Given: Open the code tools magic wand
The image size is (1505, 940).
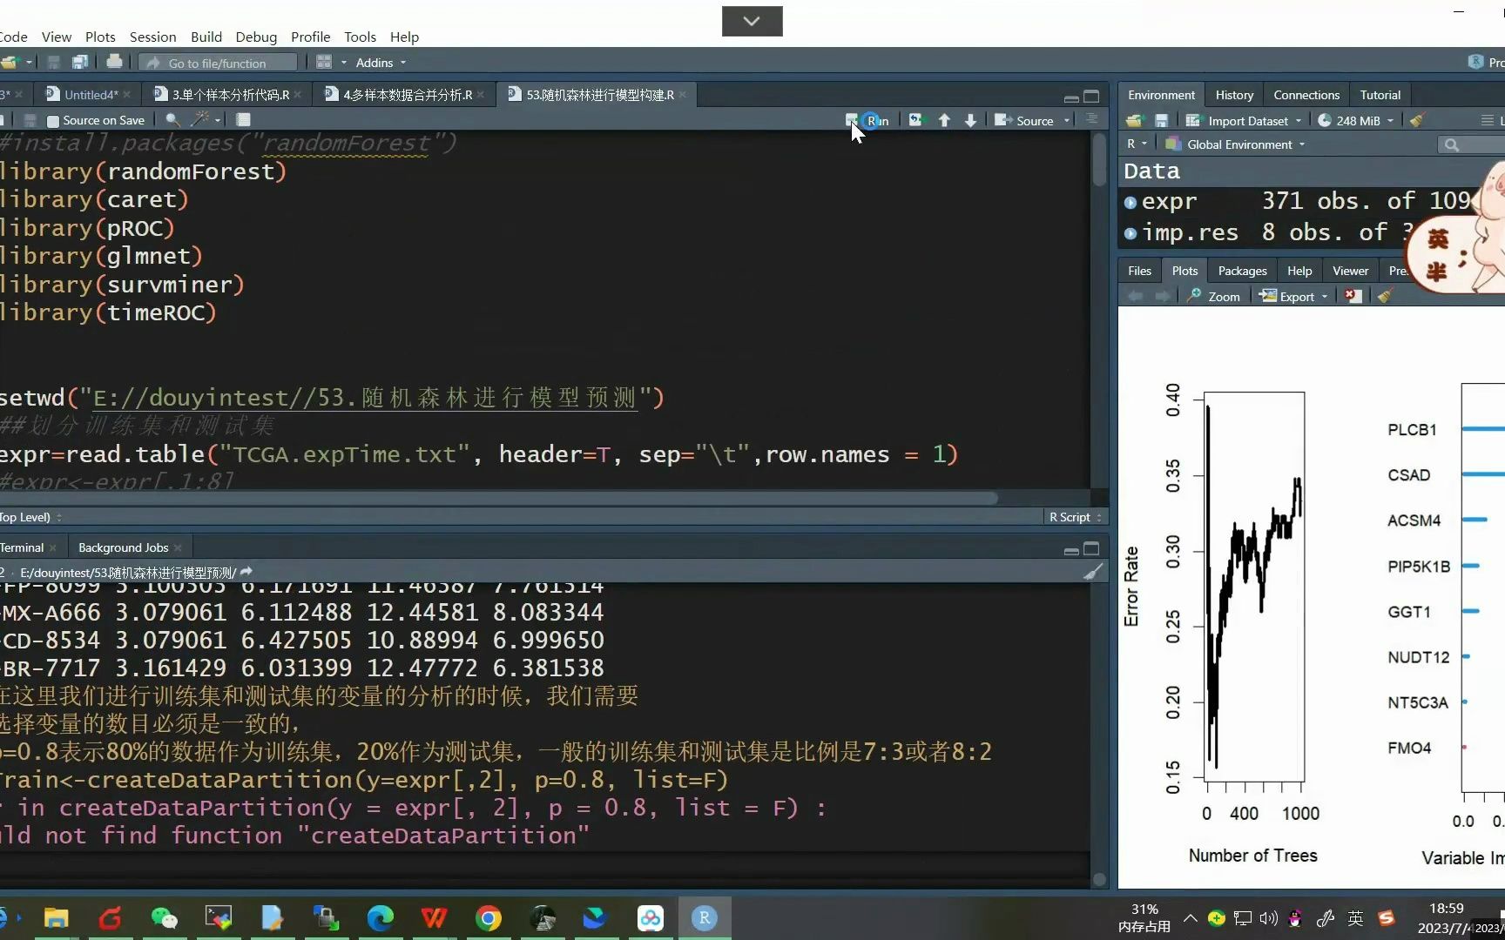Looking at the screenshot, I should pos(200,119).
